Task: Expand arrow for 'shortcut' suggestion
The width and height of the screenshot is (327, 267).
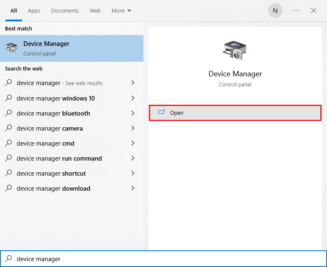Action: [x=133, y=173]
